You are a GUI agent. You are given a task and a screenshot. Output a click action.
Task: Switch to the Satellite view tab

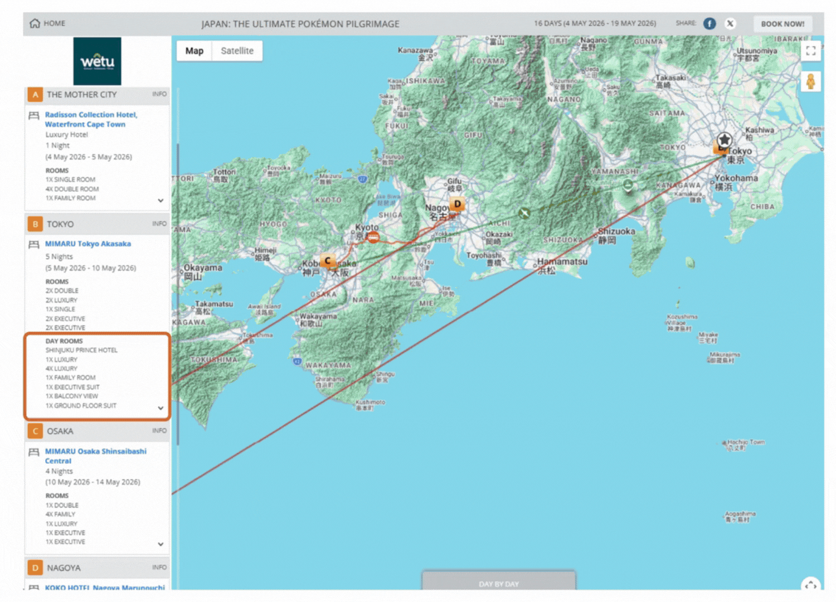[x=237, y=51]
